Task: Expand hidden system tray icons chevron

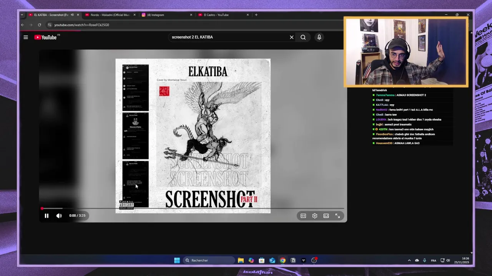Action: [x=409, y=260]
